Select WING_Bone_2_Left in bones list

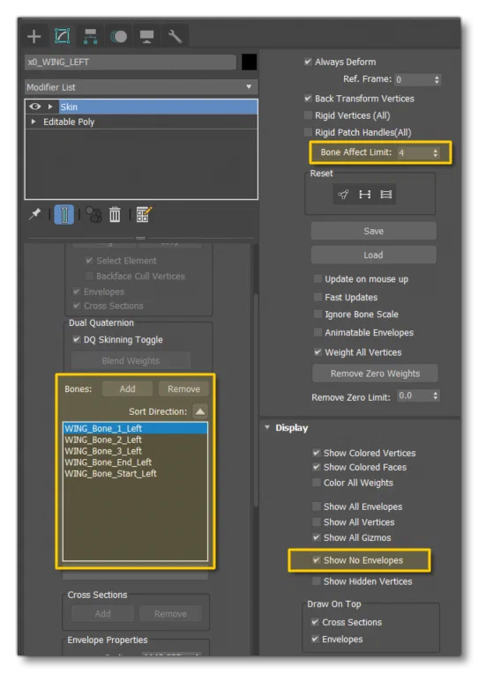coord(136,440)
